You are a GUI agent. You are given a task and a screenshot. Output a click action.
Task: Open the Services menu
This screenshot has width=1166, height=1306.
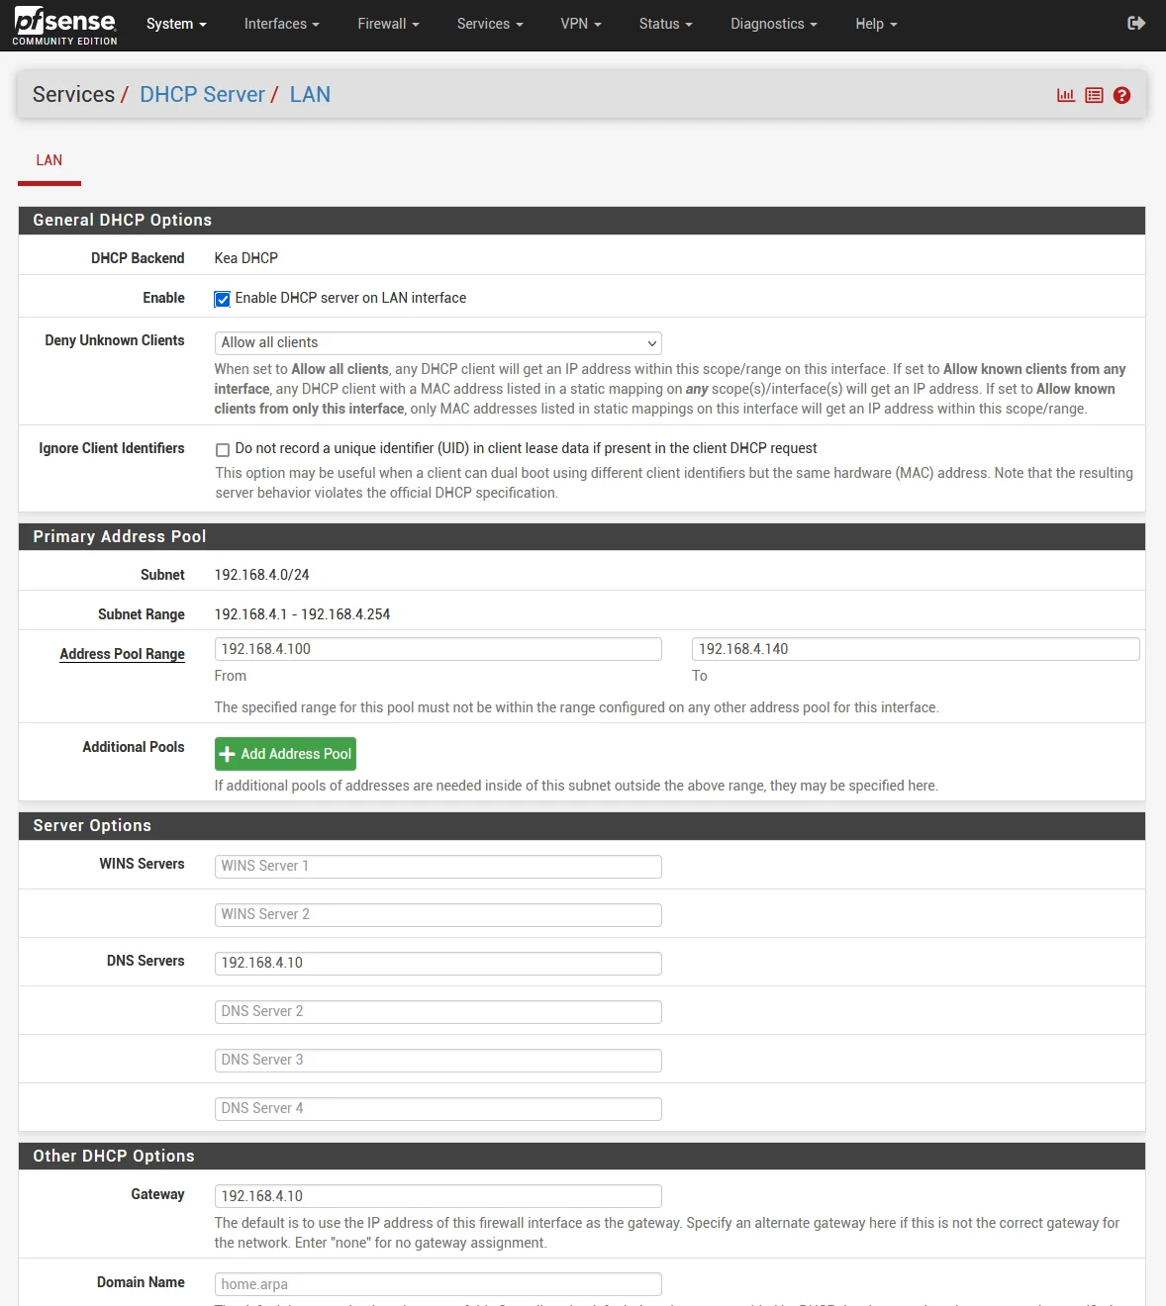[x=489, y=24]
